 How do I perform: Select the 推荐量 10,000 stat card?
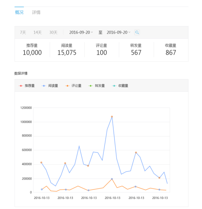coord(32,50)
